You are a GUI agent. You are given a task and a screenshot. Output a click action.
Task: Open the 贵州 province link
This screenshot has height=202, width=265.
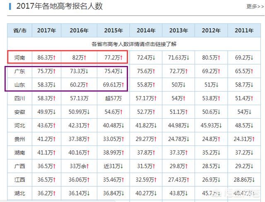pyautogui.click(x=19, y=139)
